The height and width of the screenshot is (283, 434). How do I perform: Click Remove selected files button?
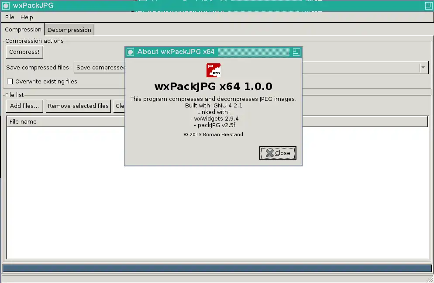[x=78, y=106]
